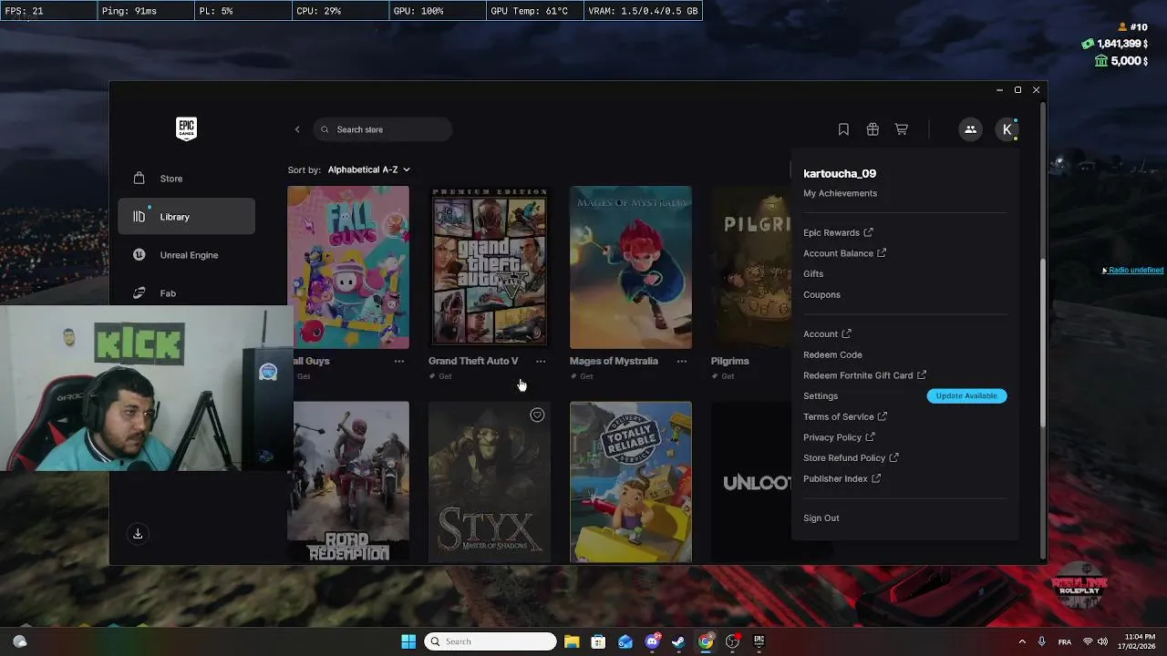Open Google Chrome from the taskbar
This screenshot has height=656, width=1167.
point(706,641)
